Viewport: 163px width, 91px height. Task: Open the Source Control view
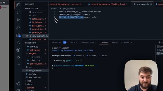click(18, 20)
